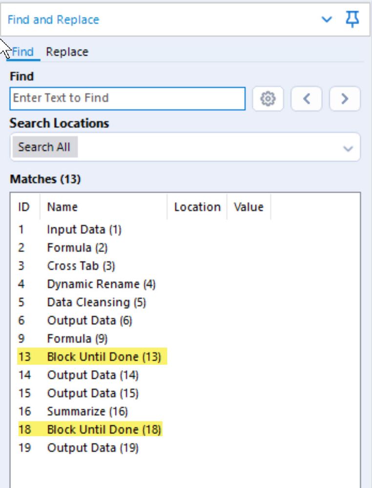Screen dimensions: 372x488
Task: Expand the Search Locations dropdown
Action: pyautogui.click(x=348, y=148)
